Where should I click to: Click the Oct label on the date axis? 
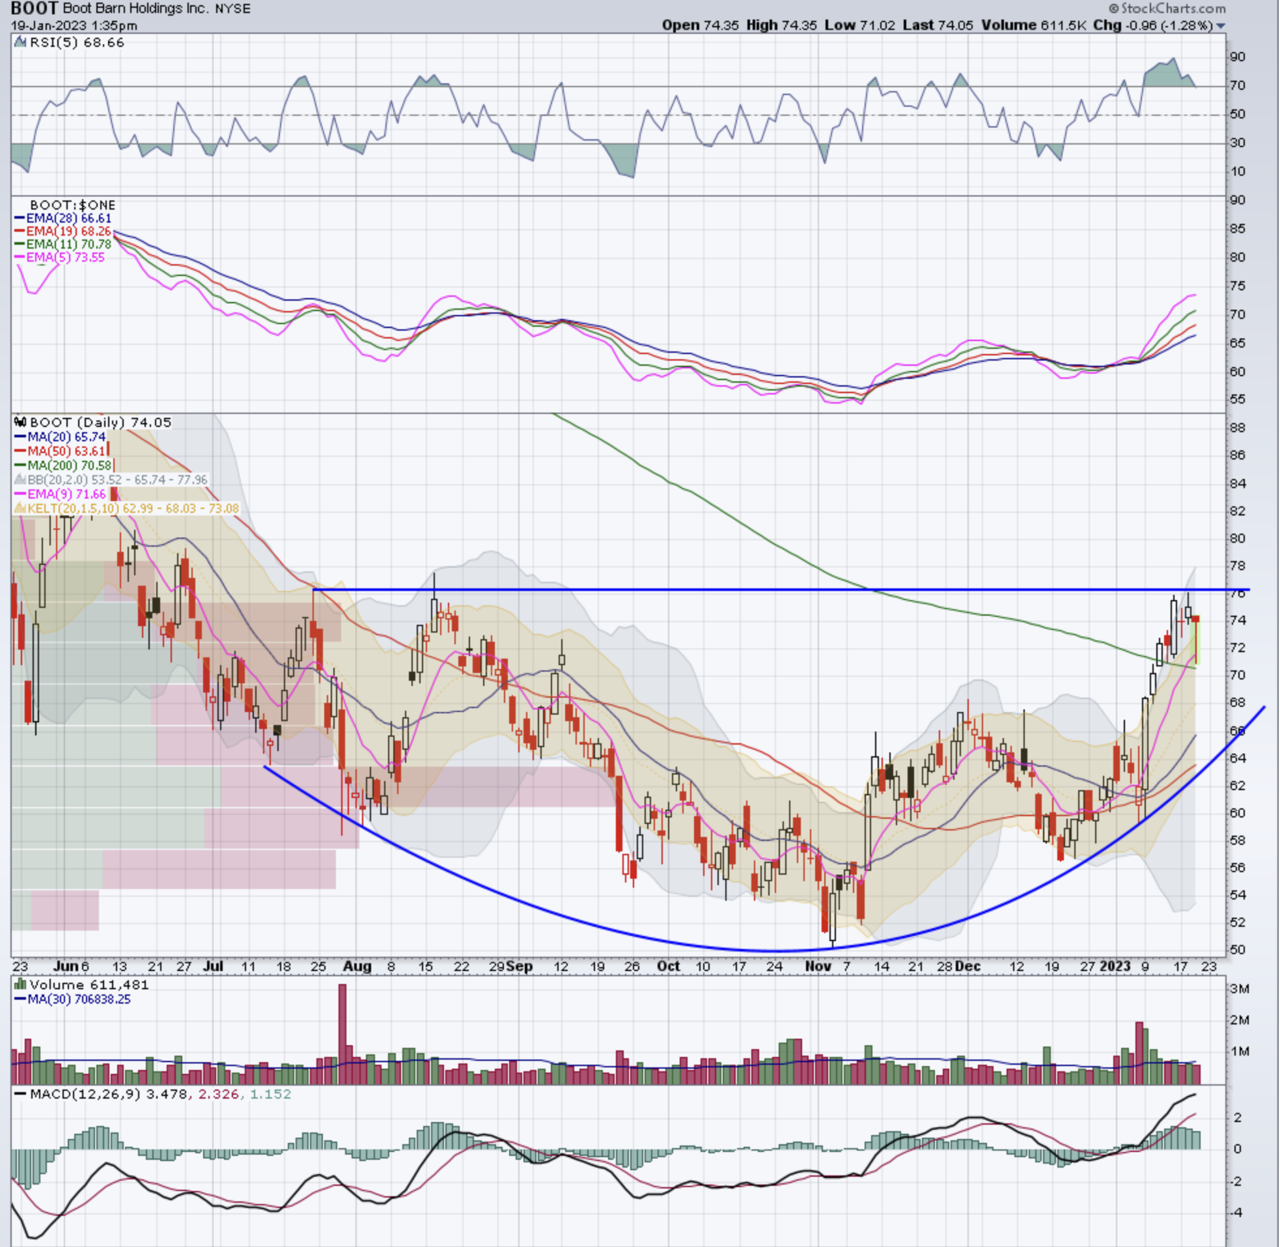pos(669,966)
